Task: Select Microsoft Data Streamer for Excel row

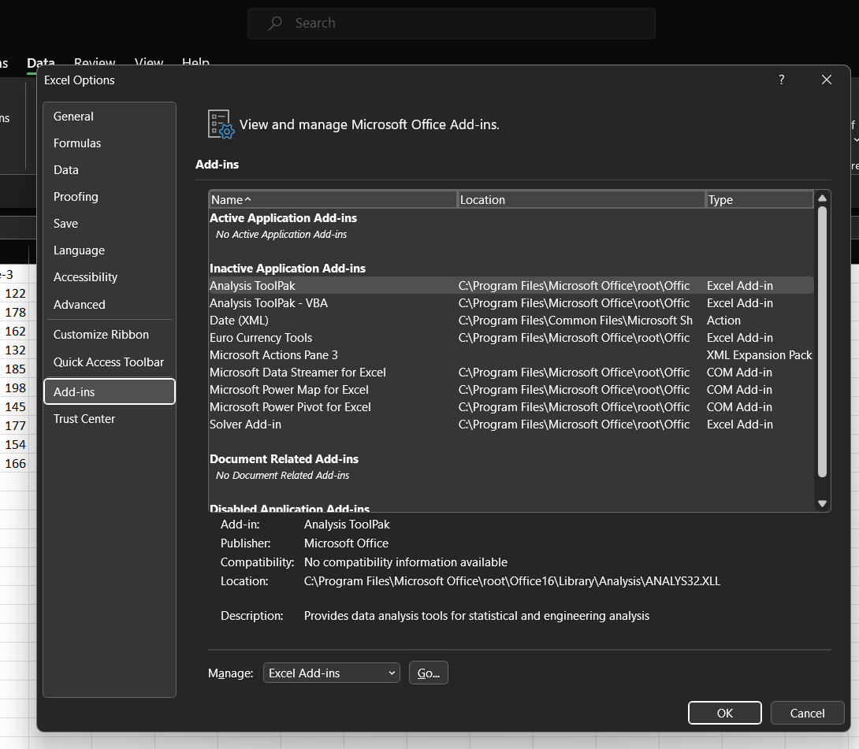Action: click(x=511, y=373)
